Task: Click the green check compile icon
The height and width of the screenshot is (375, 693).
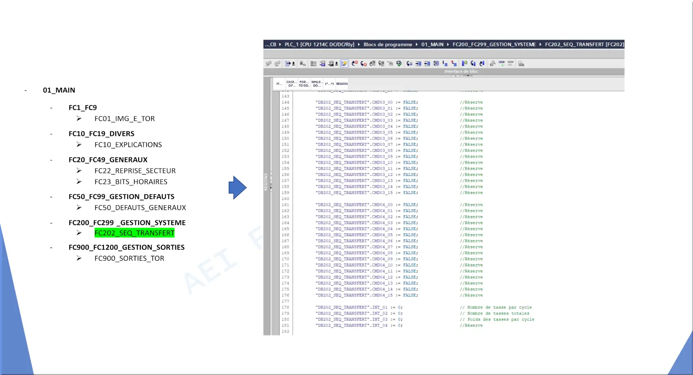Action: [399, 64]
